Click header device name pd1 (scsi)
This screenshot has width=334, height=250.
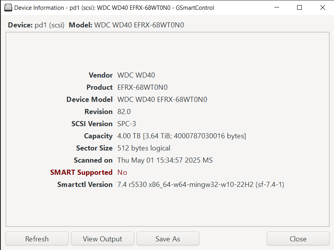pyautogui.click(x=49, y=25)
